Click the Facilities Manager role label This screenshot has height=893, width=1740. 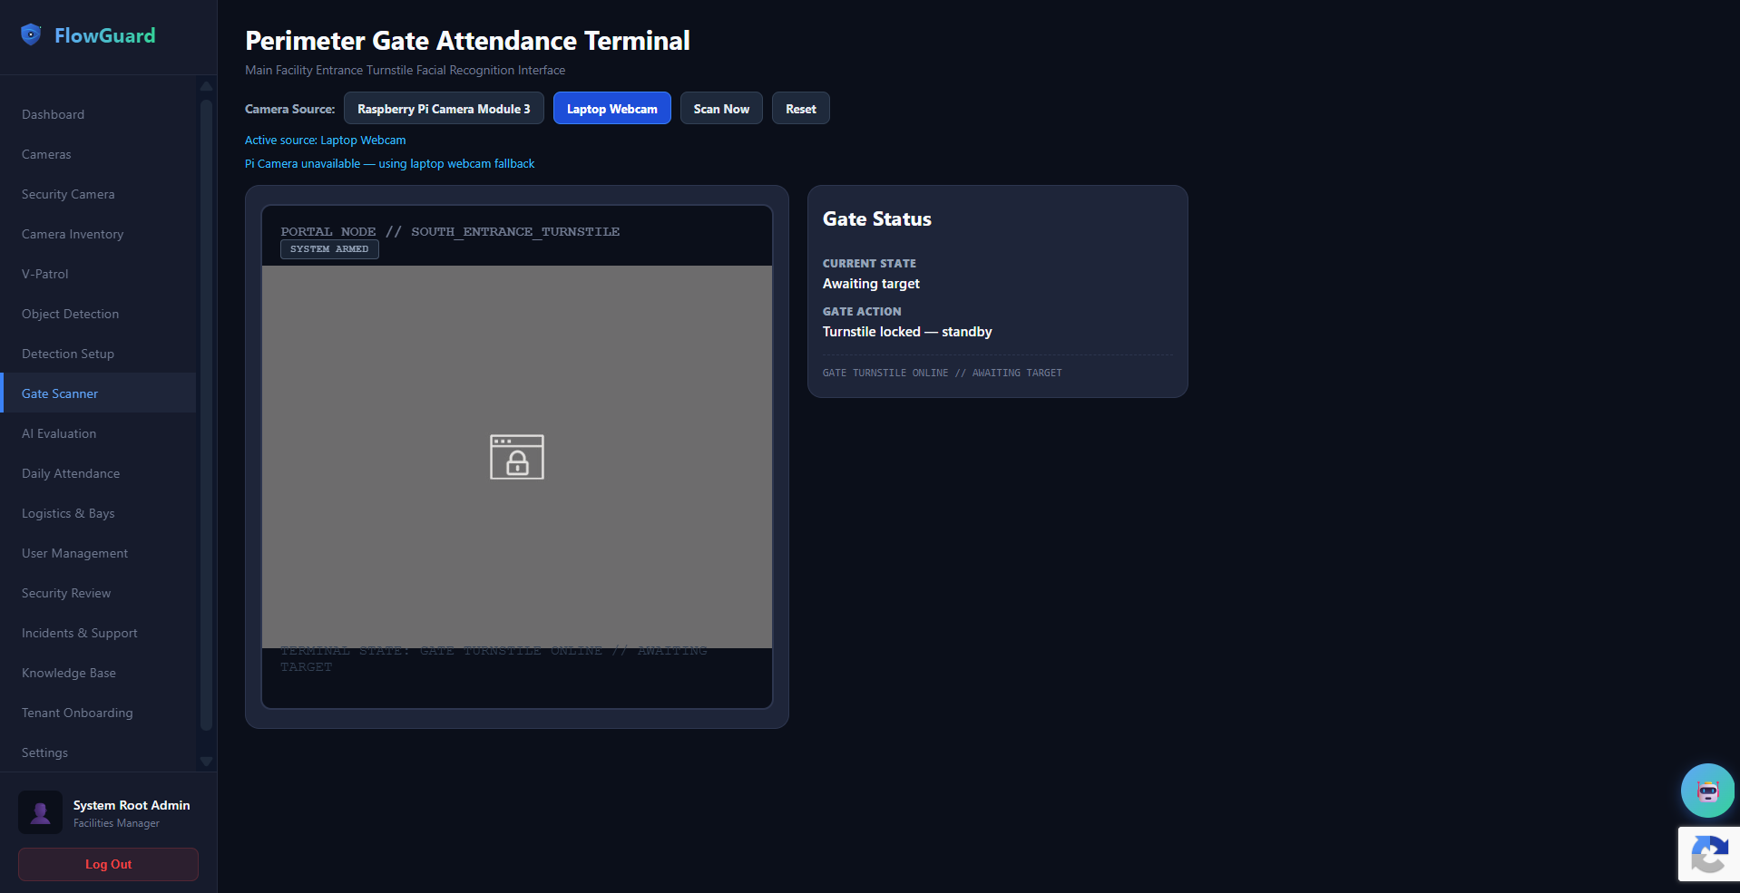116,823
